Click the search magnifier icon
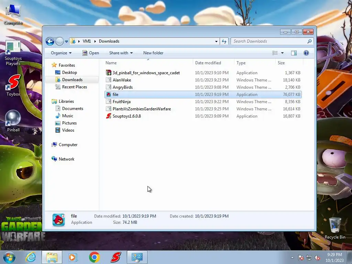 tap(309, 41)
